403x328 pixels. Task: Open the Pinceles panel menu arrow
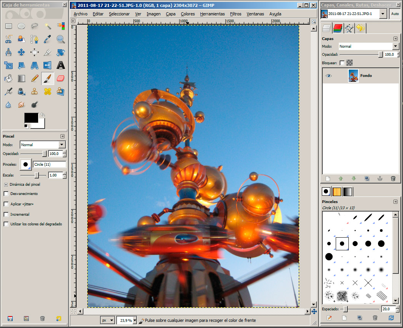tap(395, 201)
